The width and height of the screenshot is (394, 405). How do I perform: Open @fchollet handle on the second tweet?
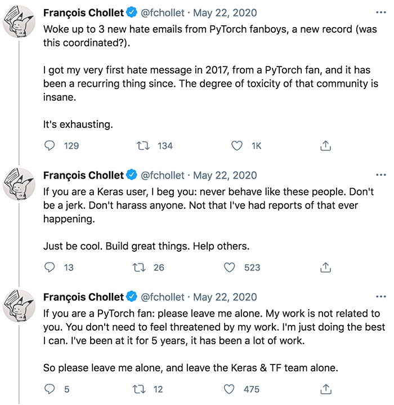coord(162,175)
